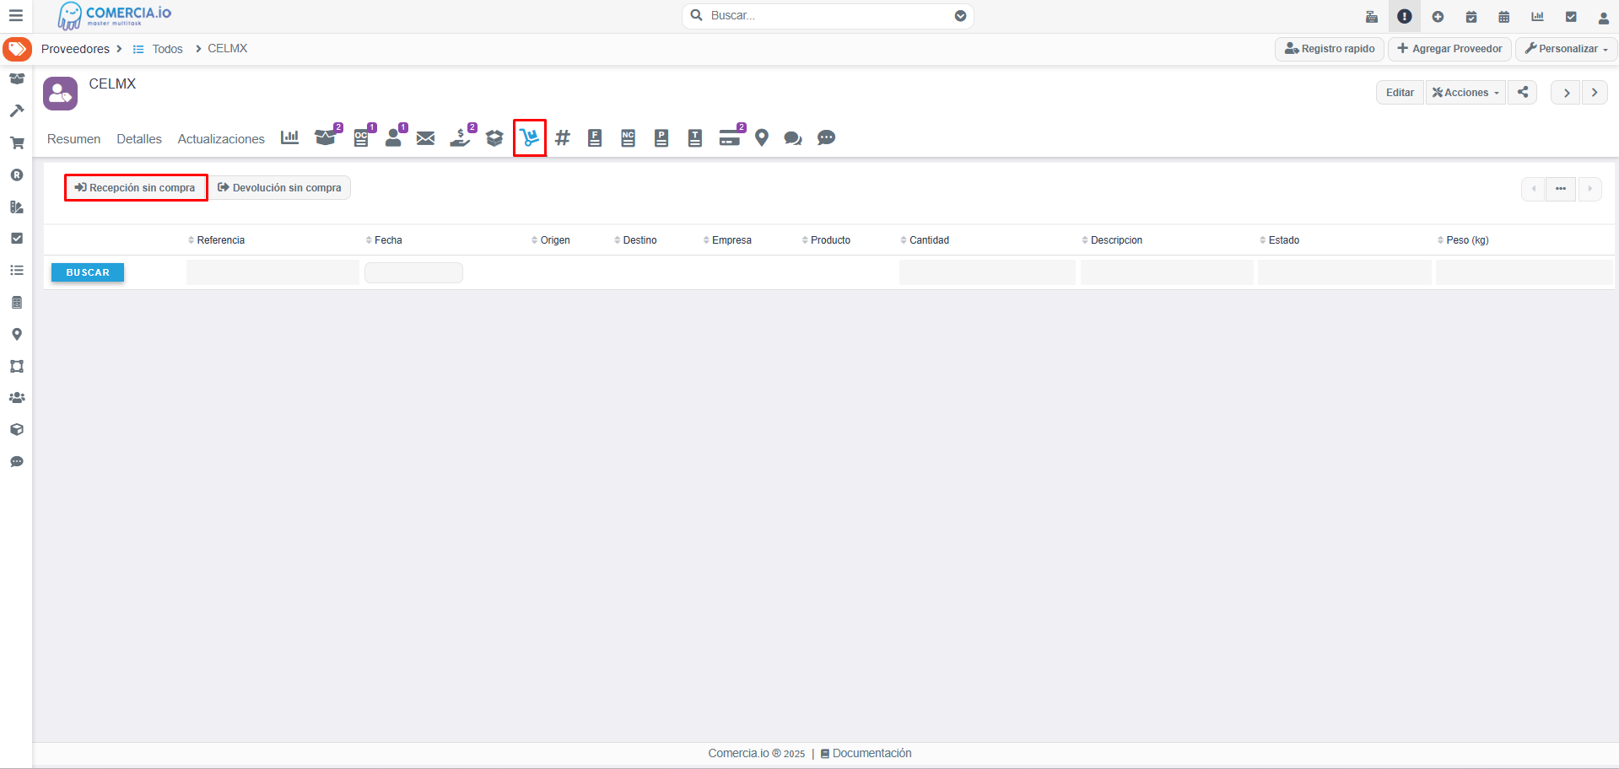Viewport: 1619px width, 769px height.
Task: Open the P document tab icon
Action: pos(661,137)
